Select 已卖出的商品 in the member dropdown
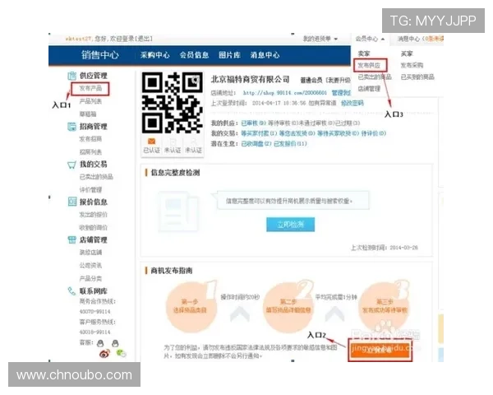This screenshot has height=395, width=493. pyautogui.click(x=375, y=77)
